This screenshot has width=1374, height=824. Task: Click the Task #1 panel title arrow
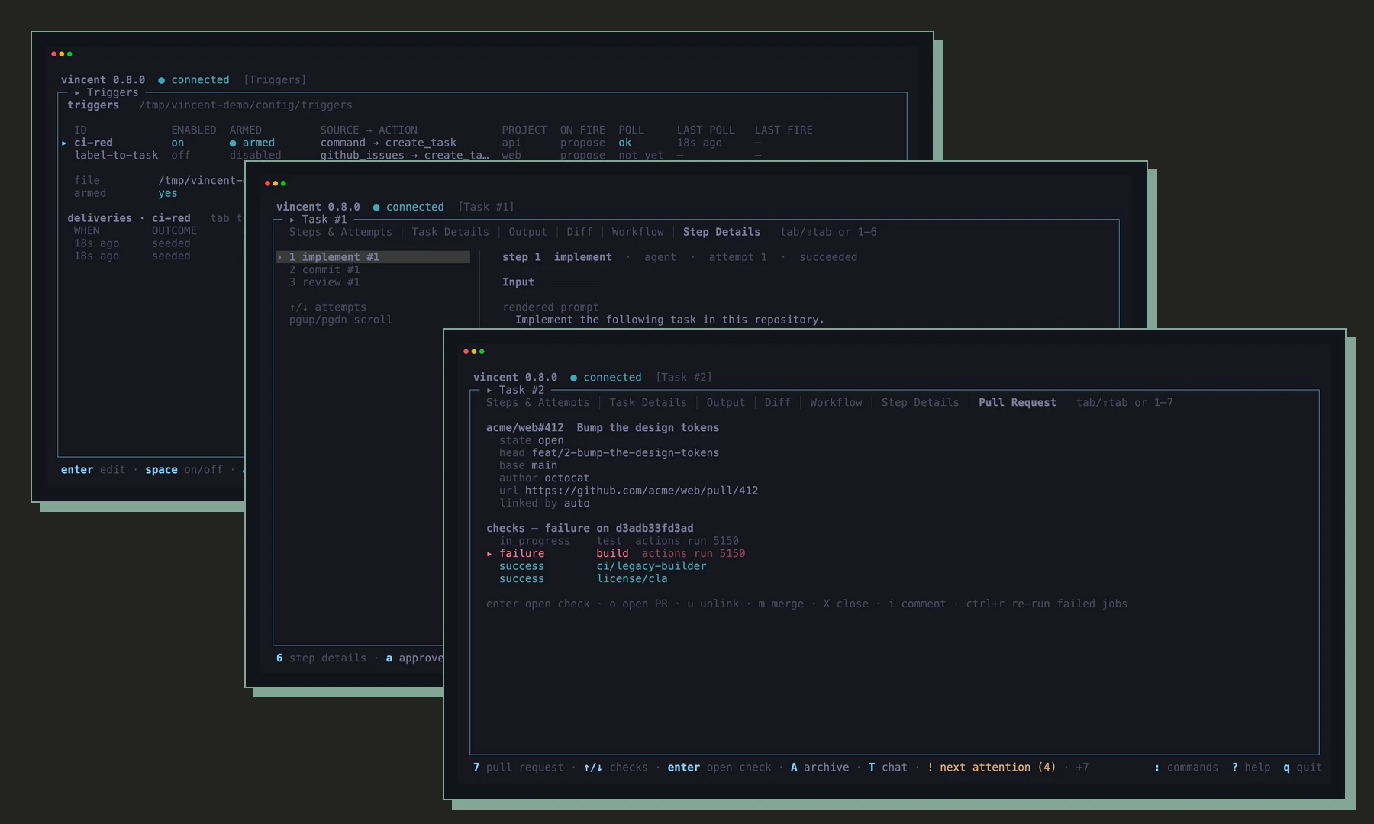(x=292, y=220)
